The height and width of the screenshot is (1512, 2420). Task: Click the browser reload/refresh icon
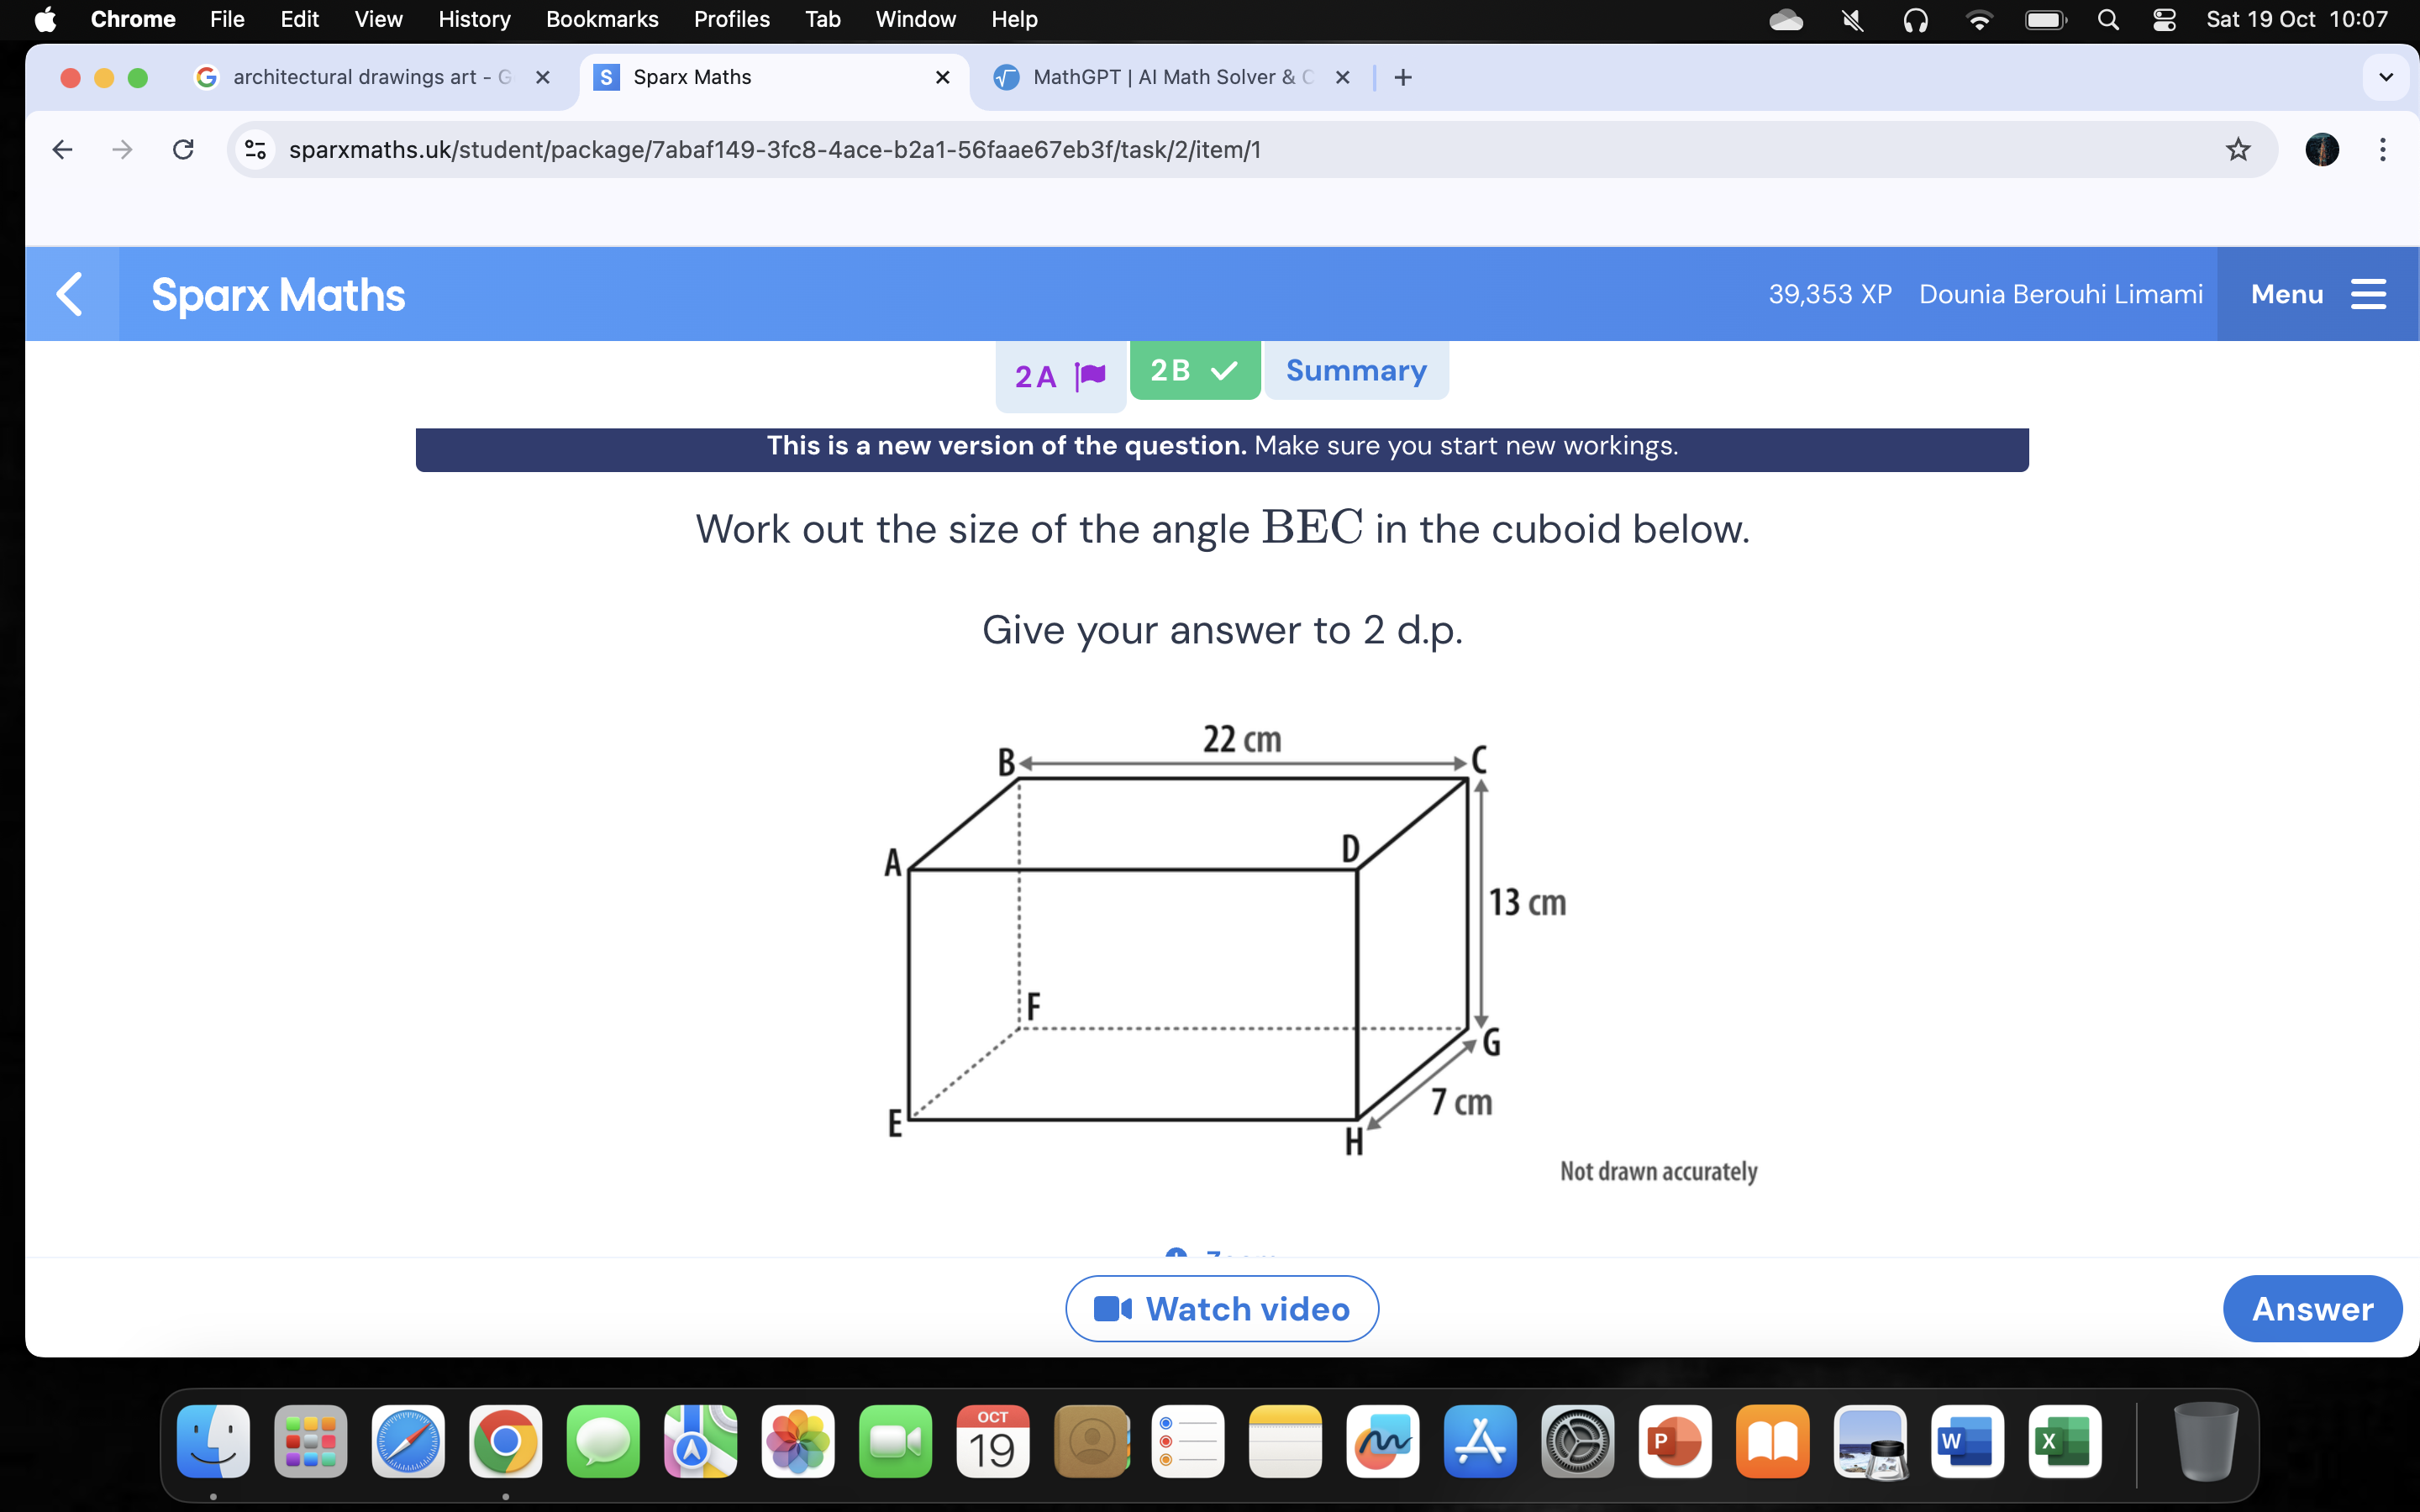click(187, 150)
